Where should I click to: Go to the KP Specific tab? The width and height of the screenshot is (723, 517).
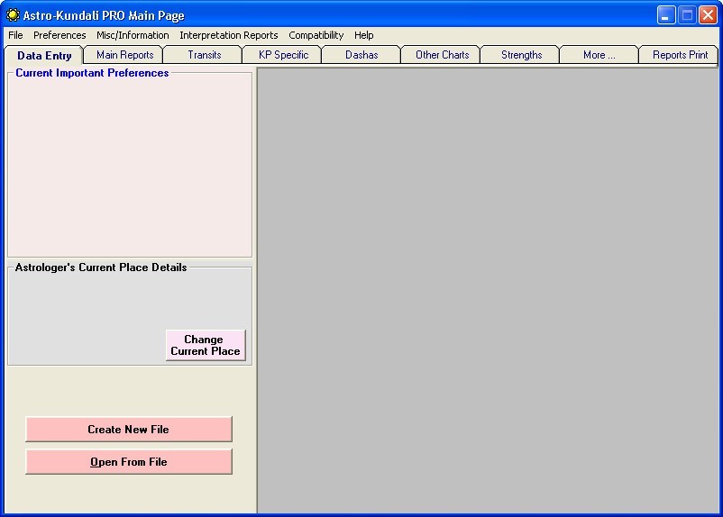[283, 55]
